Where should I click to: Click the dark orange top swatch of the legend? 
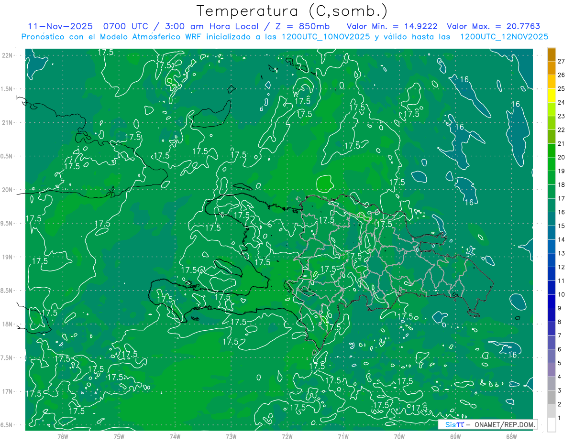point(552,54)
